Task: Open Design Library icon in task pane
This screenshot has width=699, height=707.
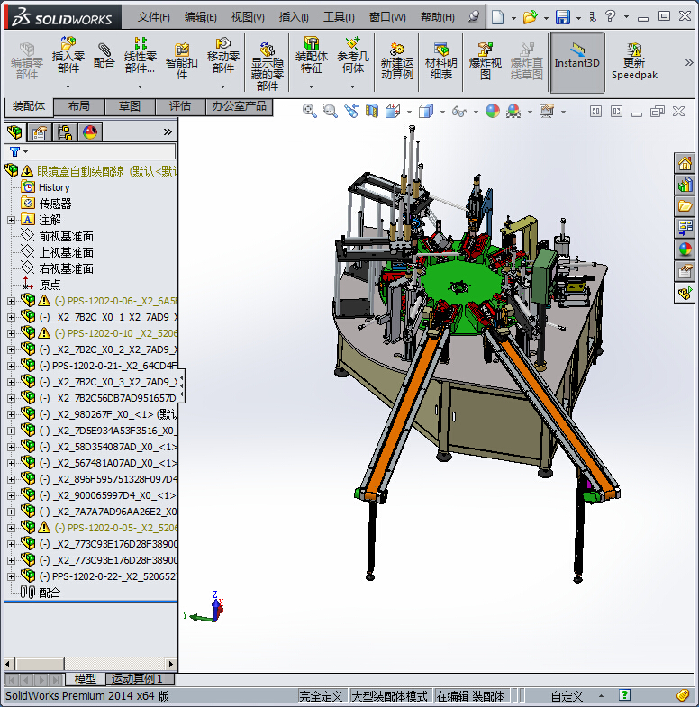Action: click(685, 185)
